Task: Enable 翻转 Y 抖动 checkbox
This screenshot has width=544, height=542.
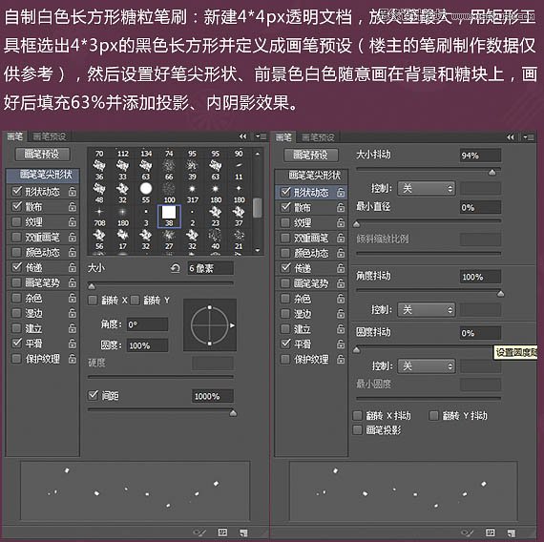Action: 433,415
